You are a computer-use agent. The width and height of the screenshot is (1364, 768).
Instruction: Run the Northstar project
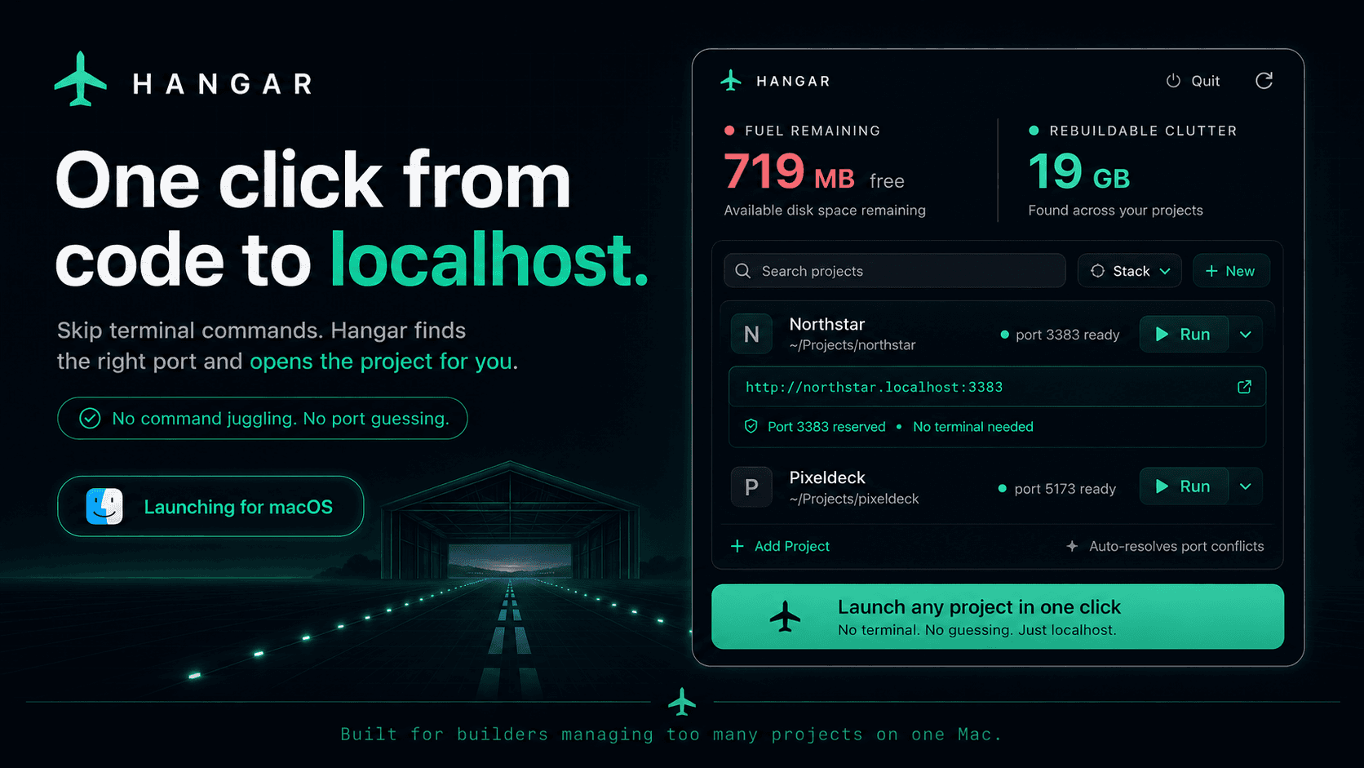point(1184,334)
